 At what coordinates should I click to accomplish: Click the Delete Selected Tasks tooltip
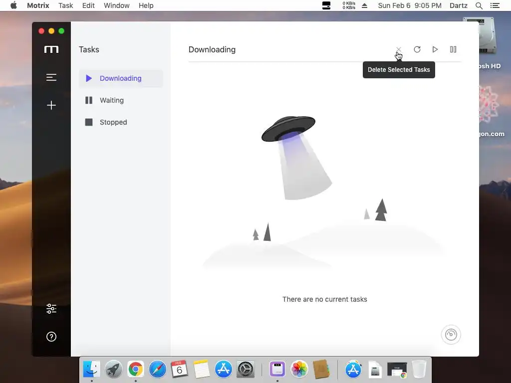tap(399, 70)
